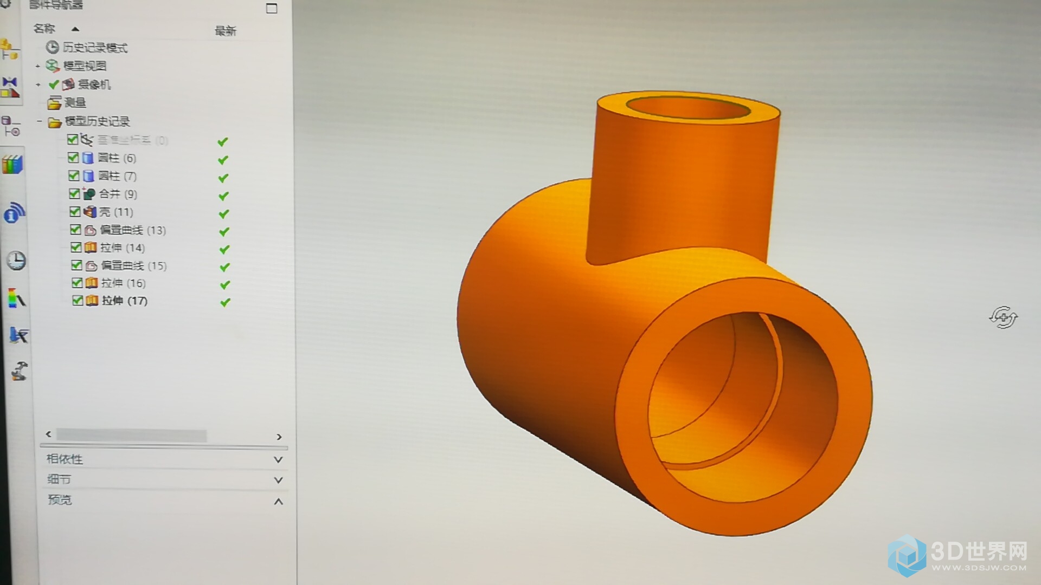This screenshot has width=1041, height=585.
Task: Open the Roles robot sidebar icon
Action: coord(19,371)
